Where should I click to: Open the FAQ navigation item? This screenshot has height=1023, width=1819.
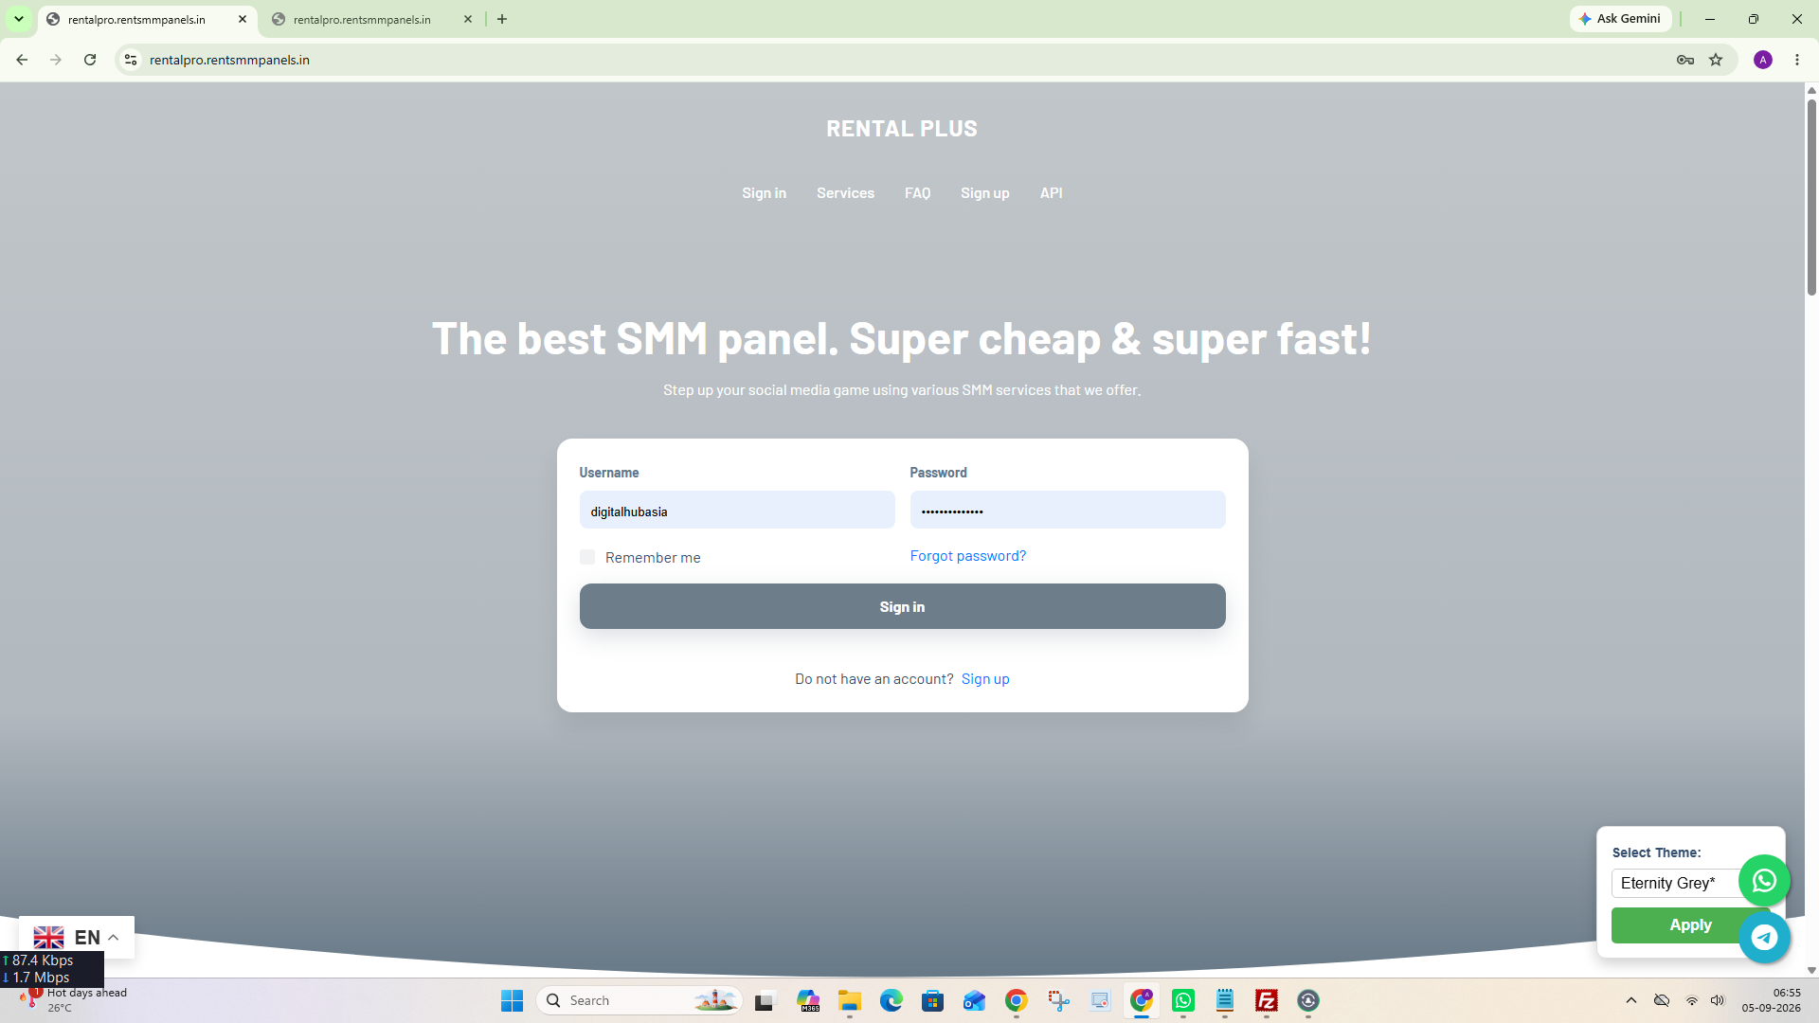pos(917,193)
